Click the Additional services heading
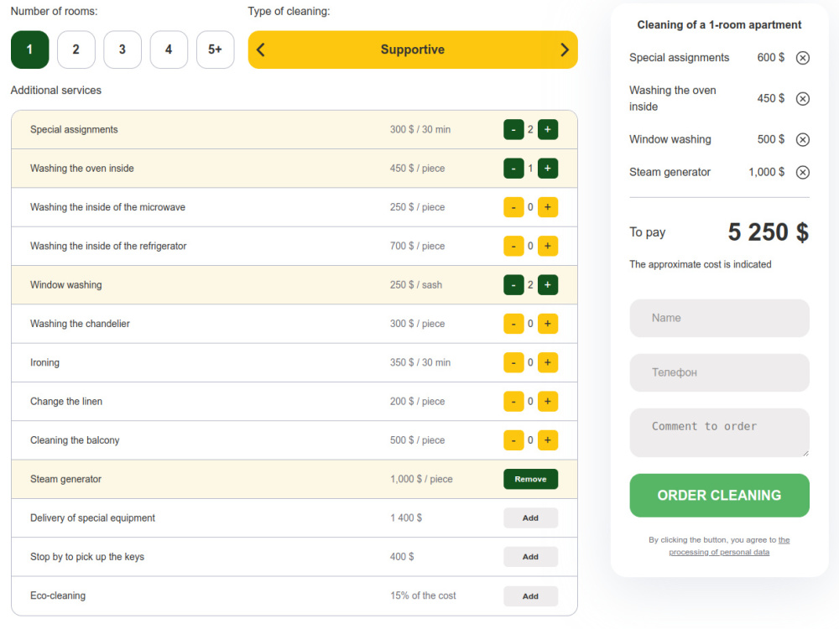The image size is (839, 629). [56, 91]
